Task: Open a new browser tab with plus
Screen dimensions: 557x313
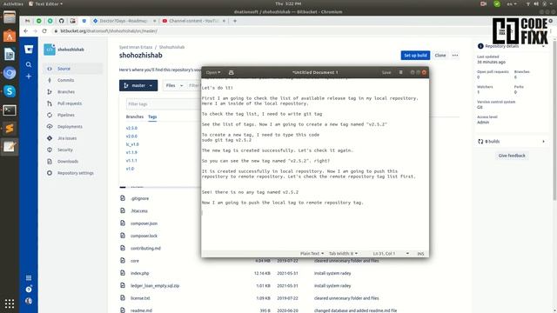Action: point(235,21)
